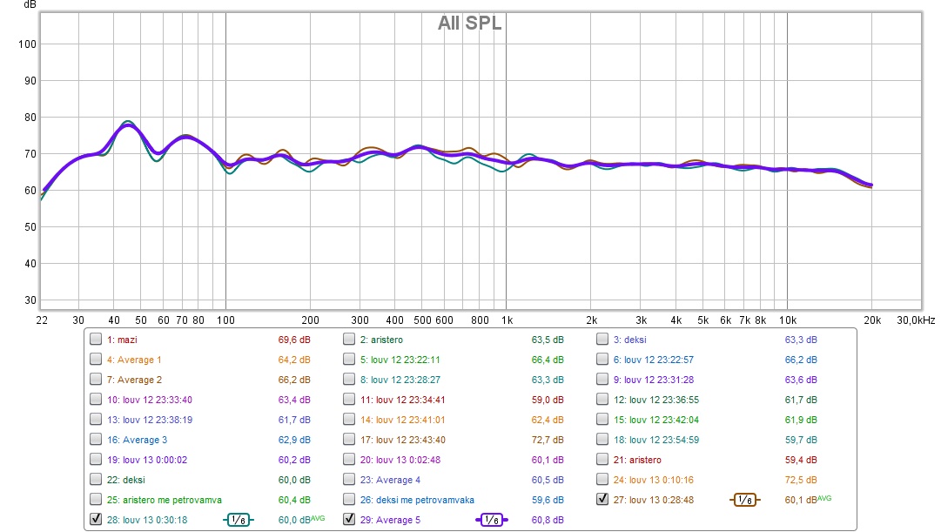Click the 16: Average 3 trace name
The height and width of the screenshot is (532, 941).
137,440
